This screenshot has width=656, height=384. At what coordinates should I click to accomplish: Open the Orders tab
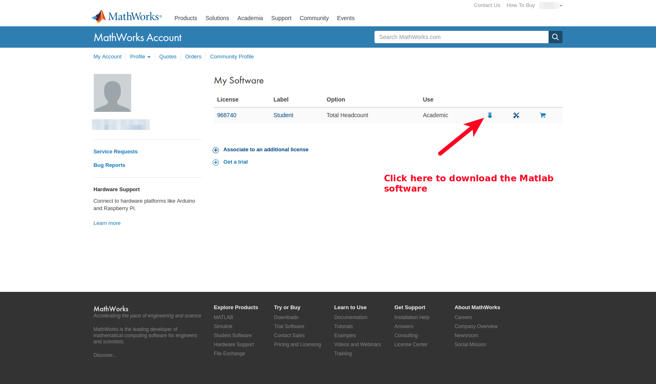pos(193,57)
